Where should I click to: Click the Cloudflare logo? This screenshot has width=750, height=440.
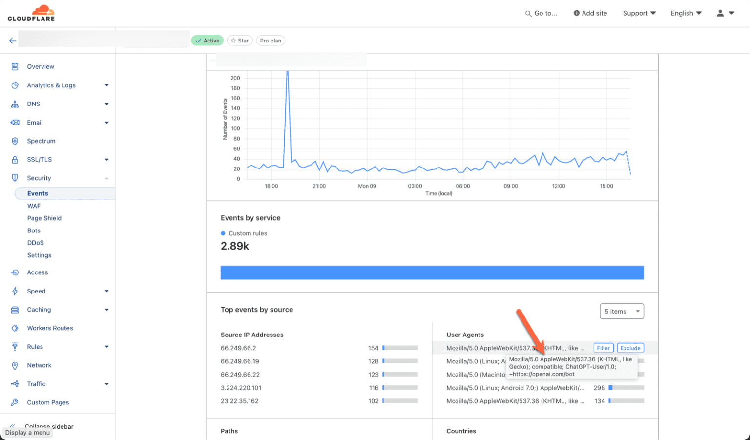coord(31,13)
